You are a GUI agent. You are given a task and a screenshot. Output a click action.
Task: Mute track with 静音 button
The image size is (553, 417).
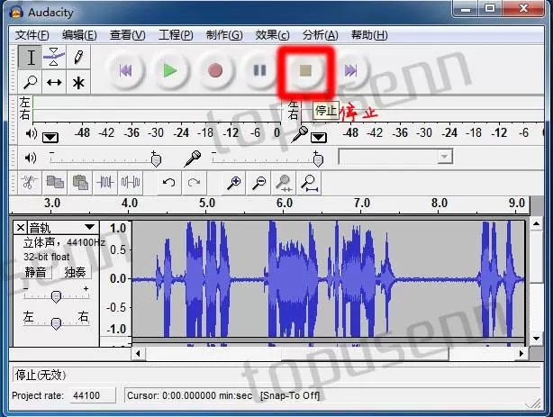[35, 272]
